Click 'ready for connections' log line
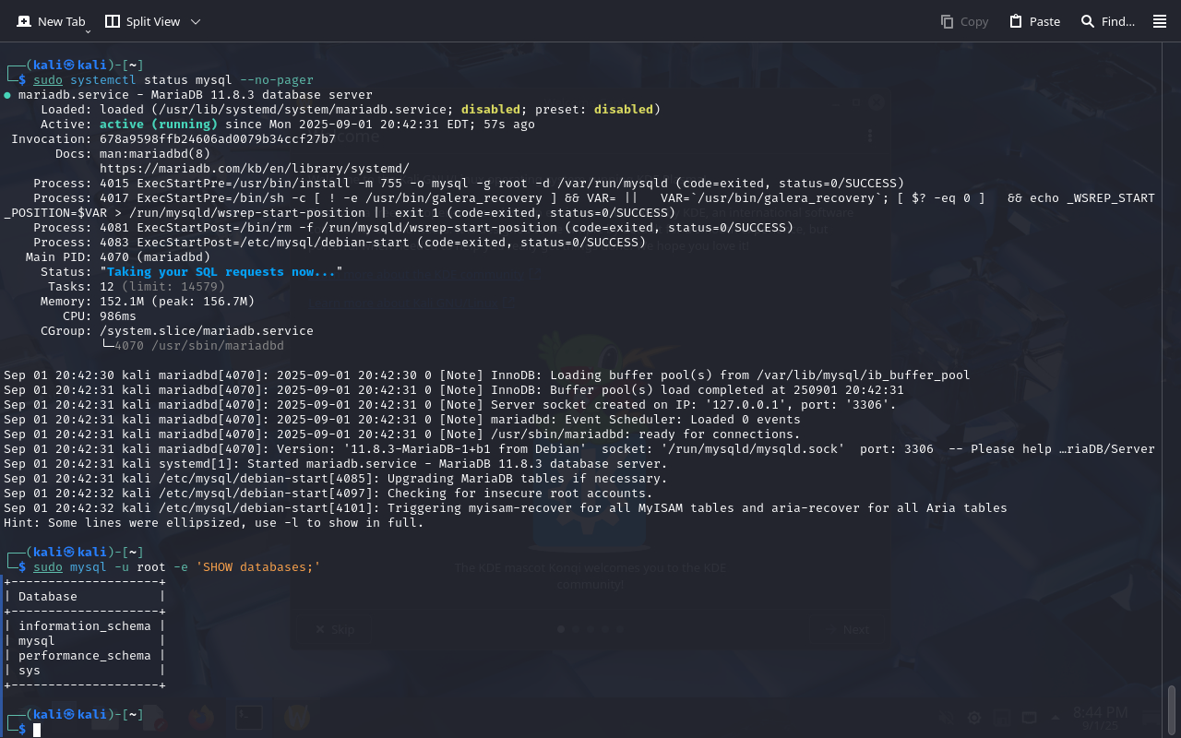This screenshot has height=738, width=1181. [x=402, y=434]
